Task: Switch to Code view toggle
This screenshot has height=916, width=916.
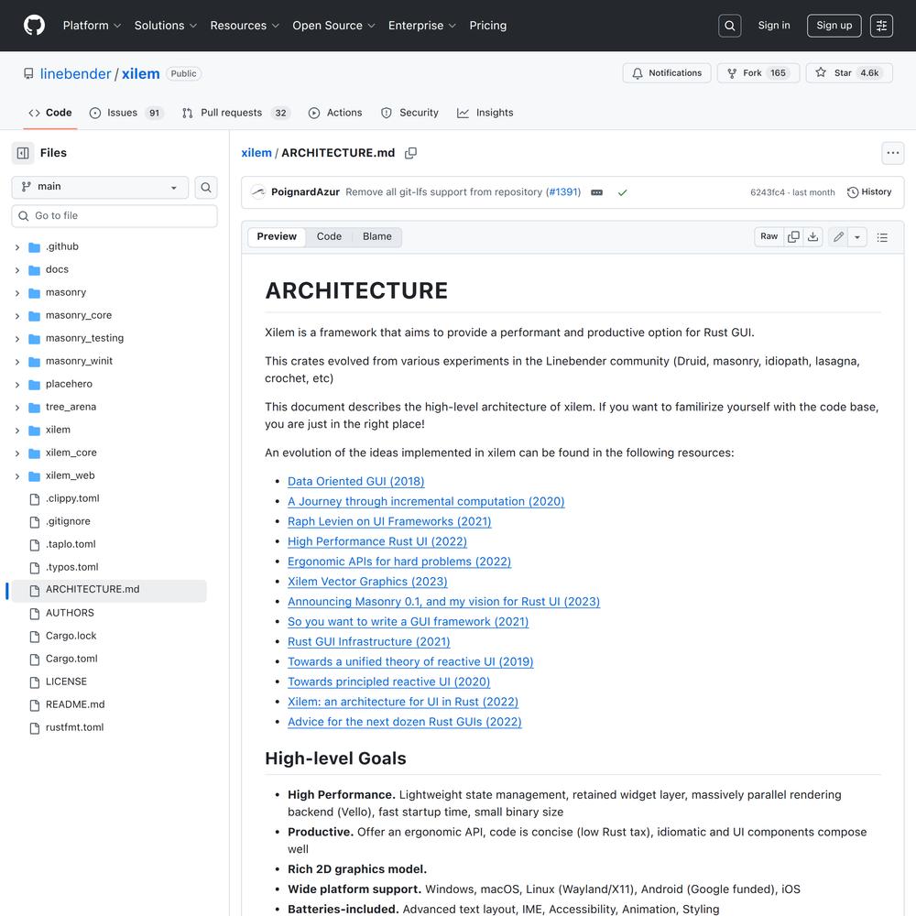Action: 329,236
